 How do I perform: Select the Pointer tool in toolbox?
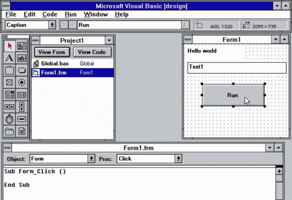(9, 46)
